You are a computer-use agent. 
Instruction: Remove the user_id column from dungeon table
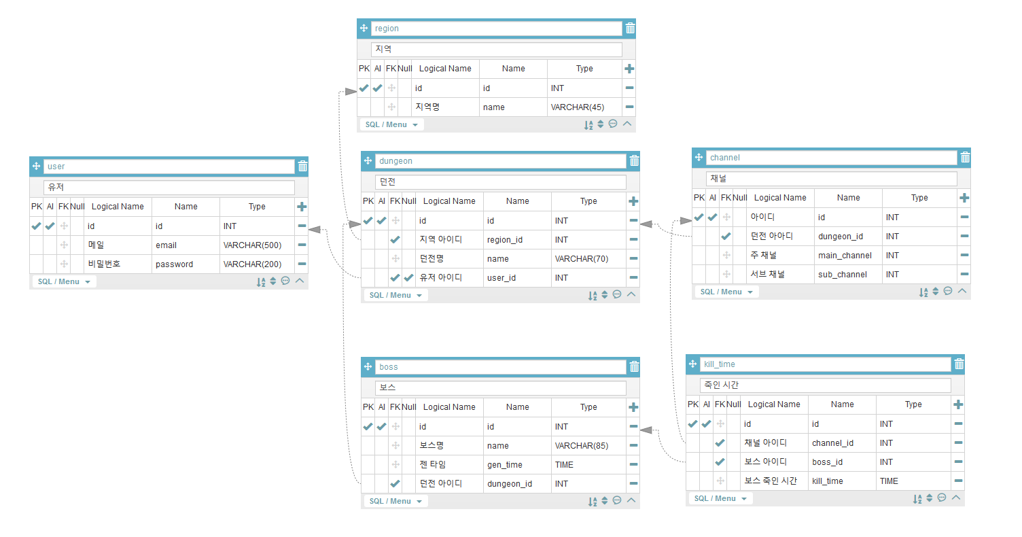[633, 277]
